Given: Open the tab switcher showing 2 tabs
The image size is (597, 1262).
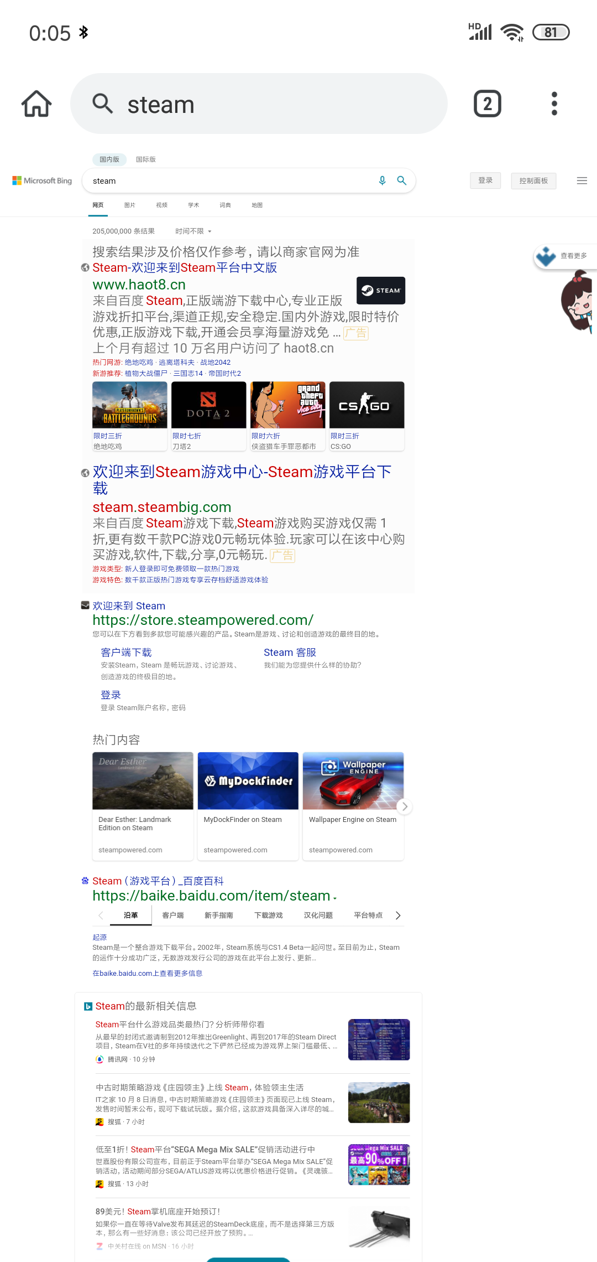Looking at the screenshot, I should 488,104.
